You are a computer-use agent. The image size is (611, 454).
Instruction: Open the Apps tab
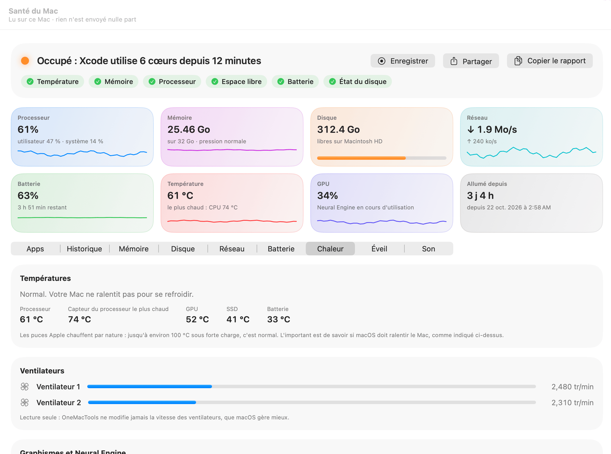click(x=35, y=249)
